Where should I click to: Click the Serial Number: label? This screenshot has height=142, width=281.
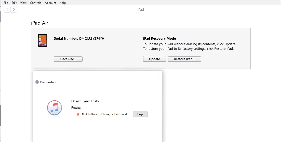tap(66, 38)
